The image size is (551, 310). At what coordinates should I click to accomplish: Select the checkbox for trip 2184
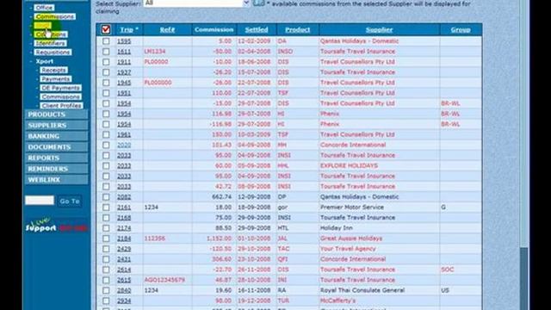tap(106, 239)
